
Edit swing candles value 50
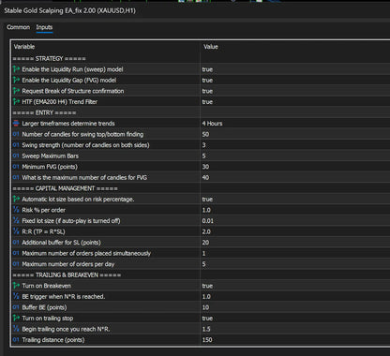(205, 134)
